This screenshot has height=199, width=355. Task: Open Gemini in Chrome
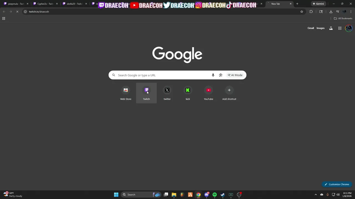[x=318, y=4]
